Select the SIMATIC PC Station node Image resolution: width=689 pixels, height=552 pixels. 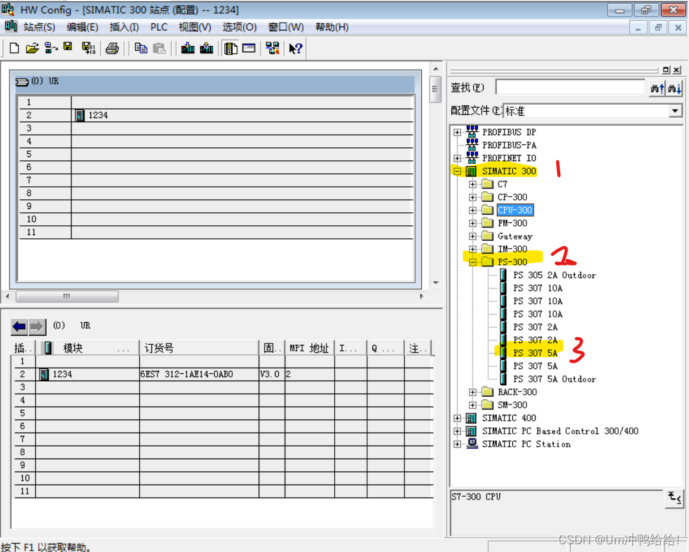pyautogui.click(x=526, y=444)
